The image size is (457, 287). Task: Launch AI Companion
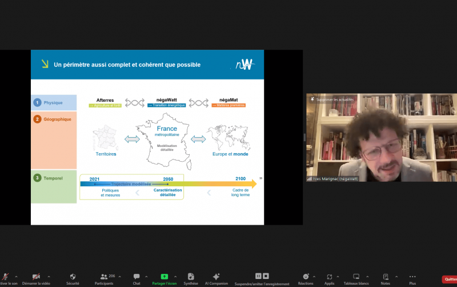[217, 278]
